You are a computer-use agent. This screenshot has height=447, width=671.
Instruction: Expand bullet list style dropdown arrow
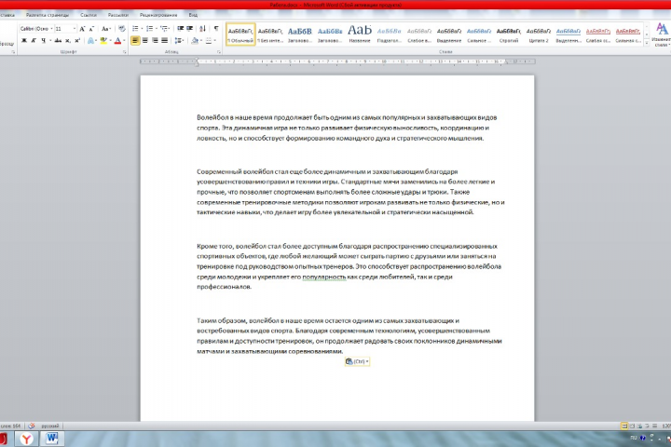click(142, 29)
